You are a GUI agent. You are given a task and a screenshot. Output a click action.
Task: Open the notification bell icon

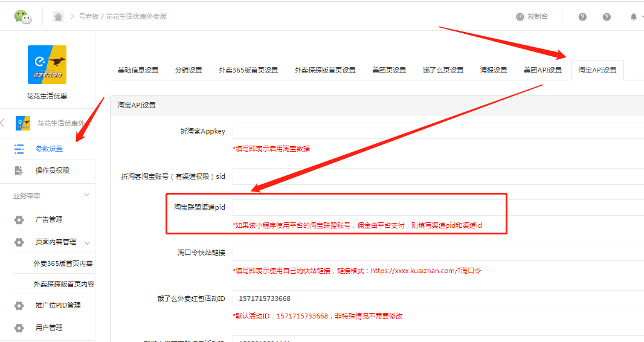pyautogui.click(x=634, y=17)
